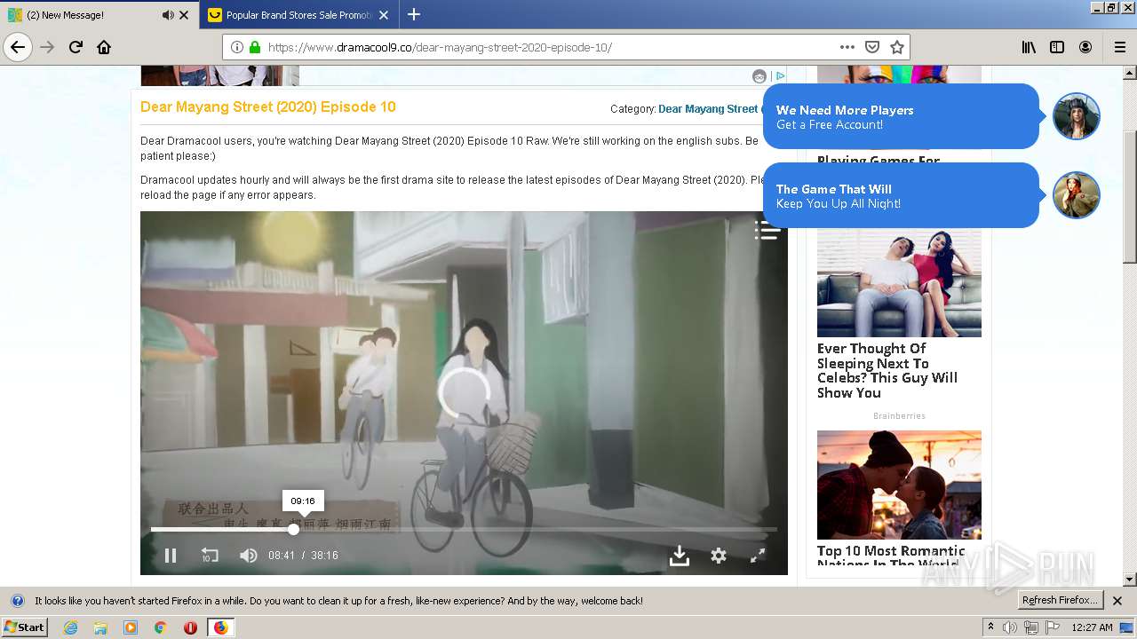Open We Need More Players notification
The width and height of the screenshot is (1137, 639).
pyautogui.click(x=901, y=116)
